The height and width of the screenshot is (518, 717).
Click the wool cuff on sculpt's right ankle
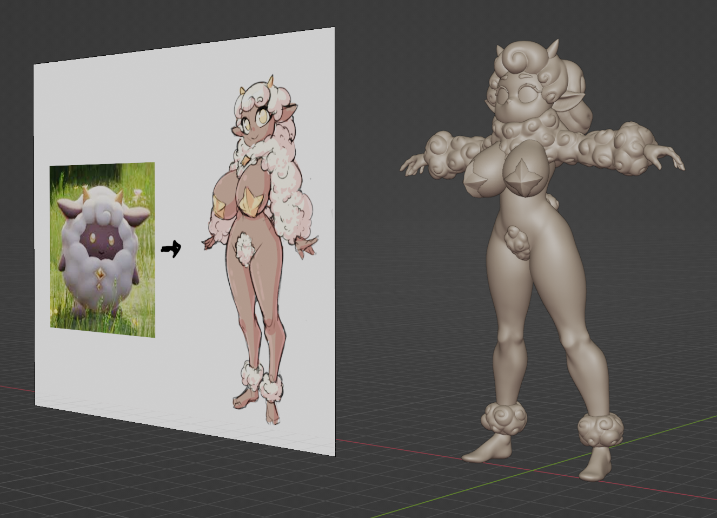pyautogui.click(x=600, y=429)
